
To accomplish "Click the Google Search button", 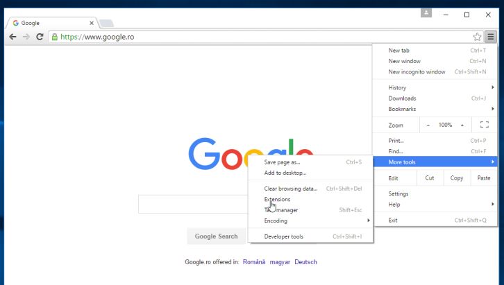I will point(217,236).
